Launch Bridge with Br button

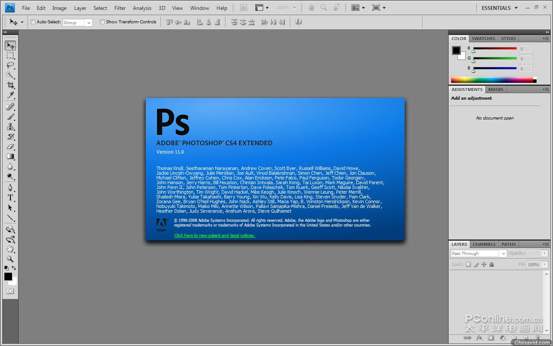[x=243, y=8]
